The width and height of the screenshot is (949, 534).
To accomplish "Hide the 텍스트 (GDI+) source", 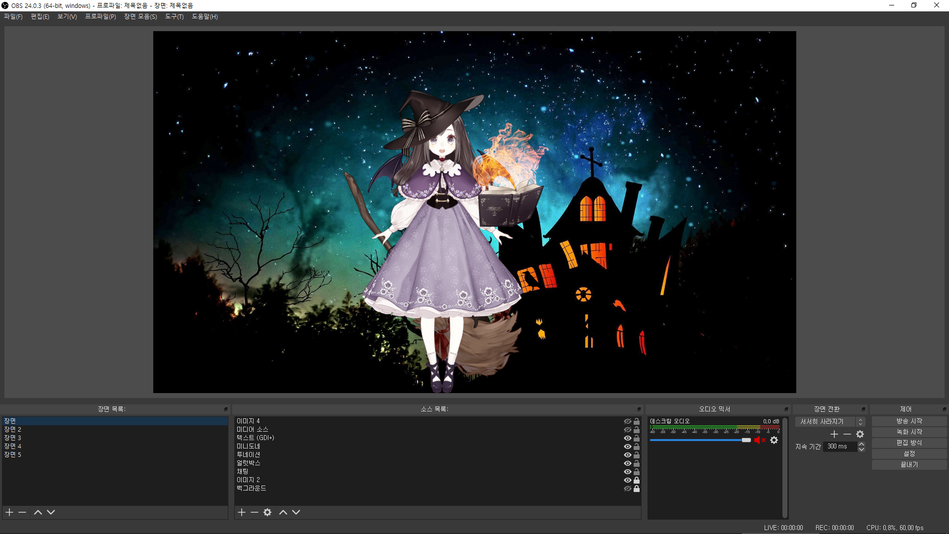I will 627,438.
